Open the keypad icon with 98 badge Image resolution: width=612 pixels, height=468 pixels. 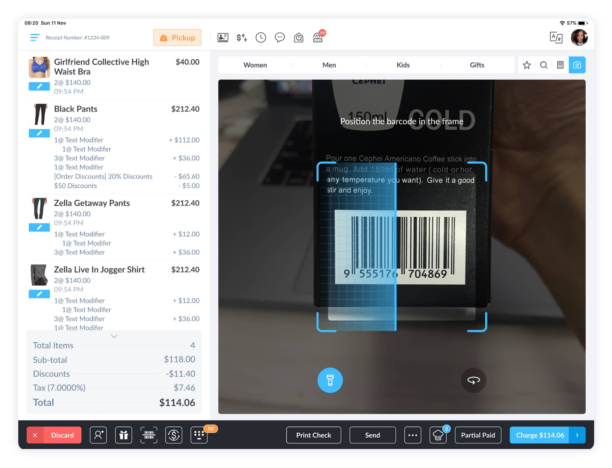point(199,435)
